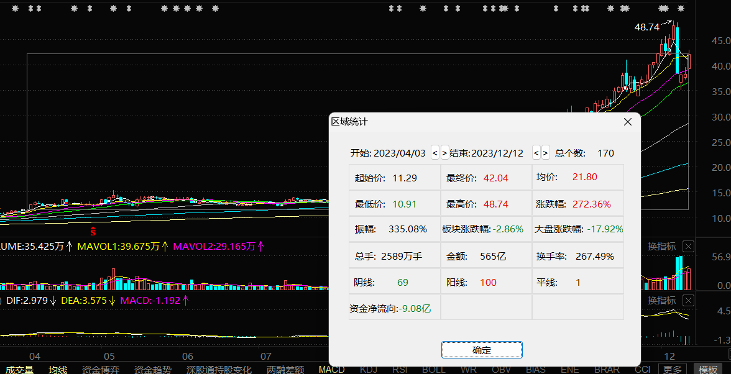Select the 两融差额 indicator tab

point(285,369)
